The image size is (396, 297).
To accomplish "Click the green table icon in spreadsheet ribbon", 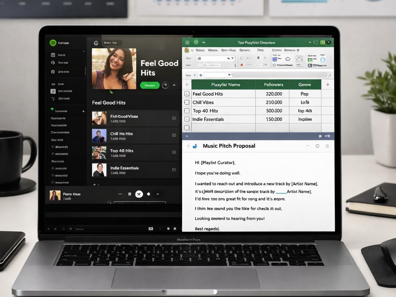I will pos(310,60).
